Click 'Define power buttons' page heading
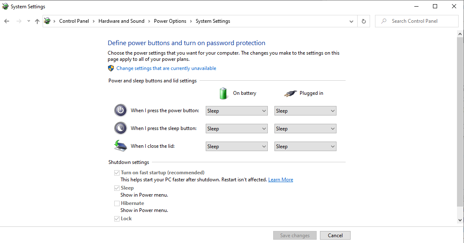The height and width of the screenshot is (243, 464). pyautogui.click(x=186, y=43)
